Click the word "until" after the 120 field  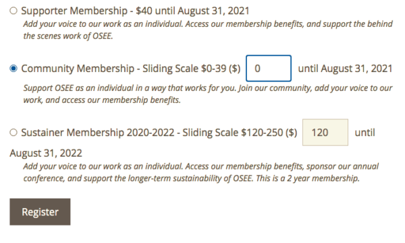(x=364, y=133)
